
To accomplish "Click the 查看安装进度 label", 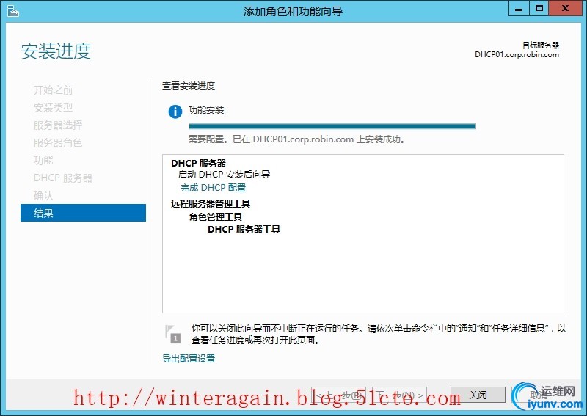I will coord(189,86).
